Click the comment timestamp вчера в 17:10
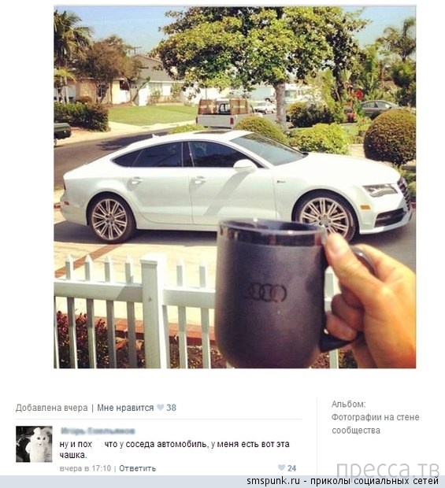445x488 pixels. click(85, 468)
